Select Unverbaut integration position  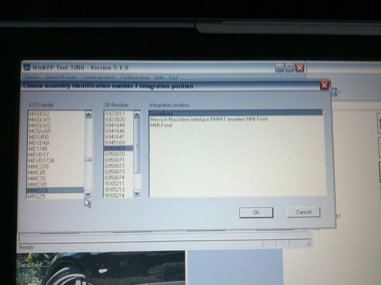[x=236, y=113]
